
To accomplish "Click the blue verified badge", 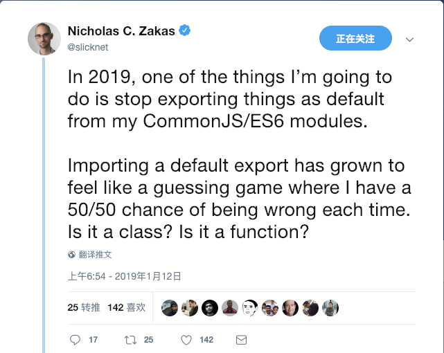I will coord(186,30).
